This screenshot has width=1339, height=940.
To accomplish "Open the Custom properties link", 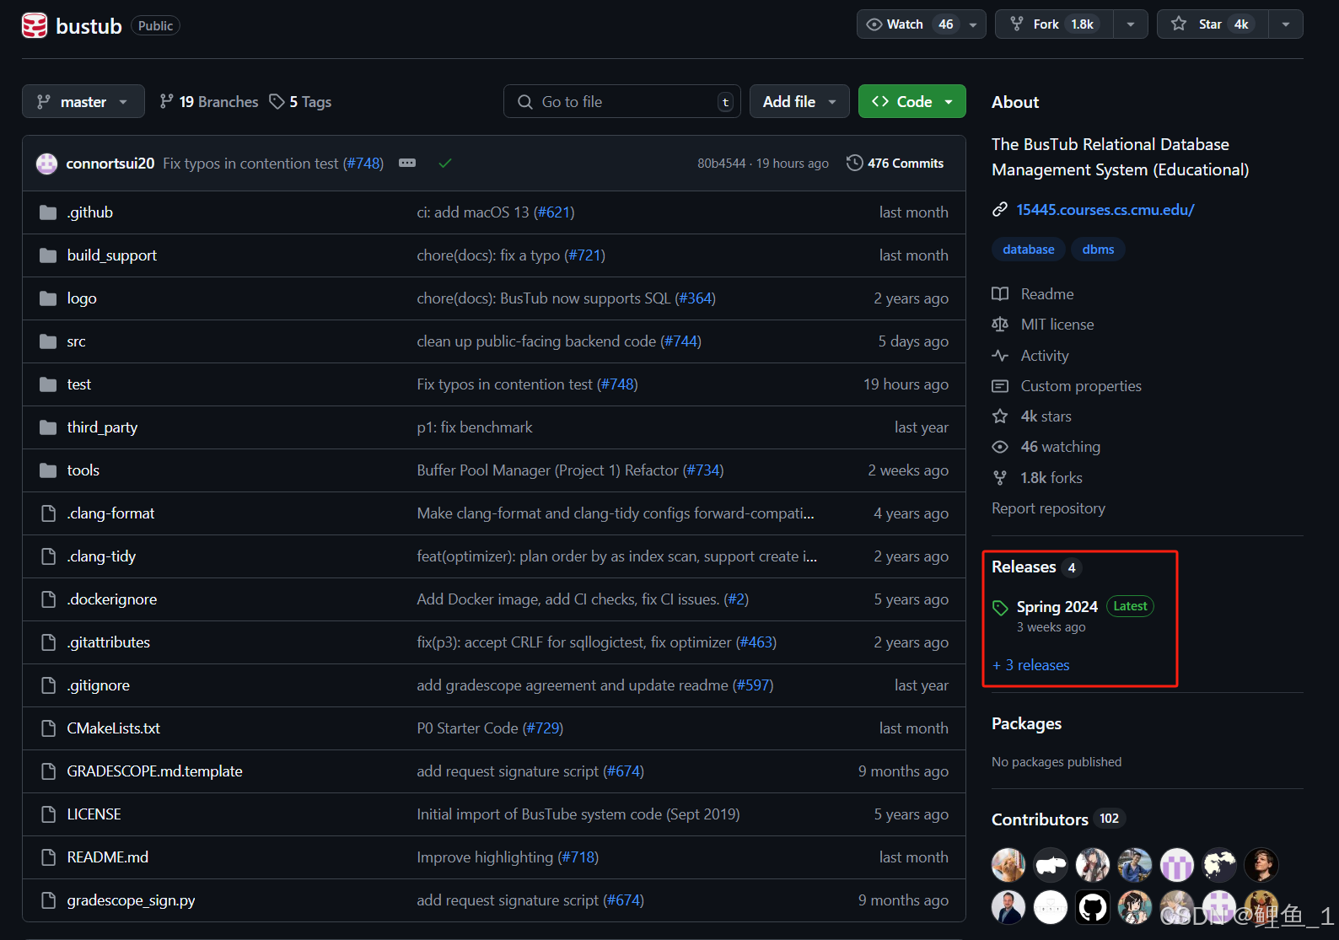I will pos(1081,386).
